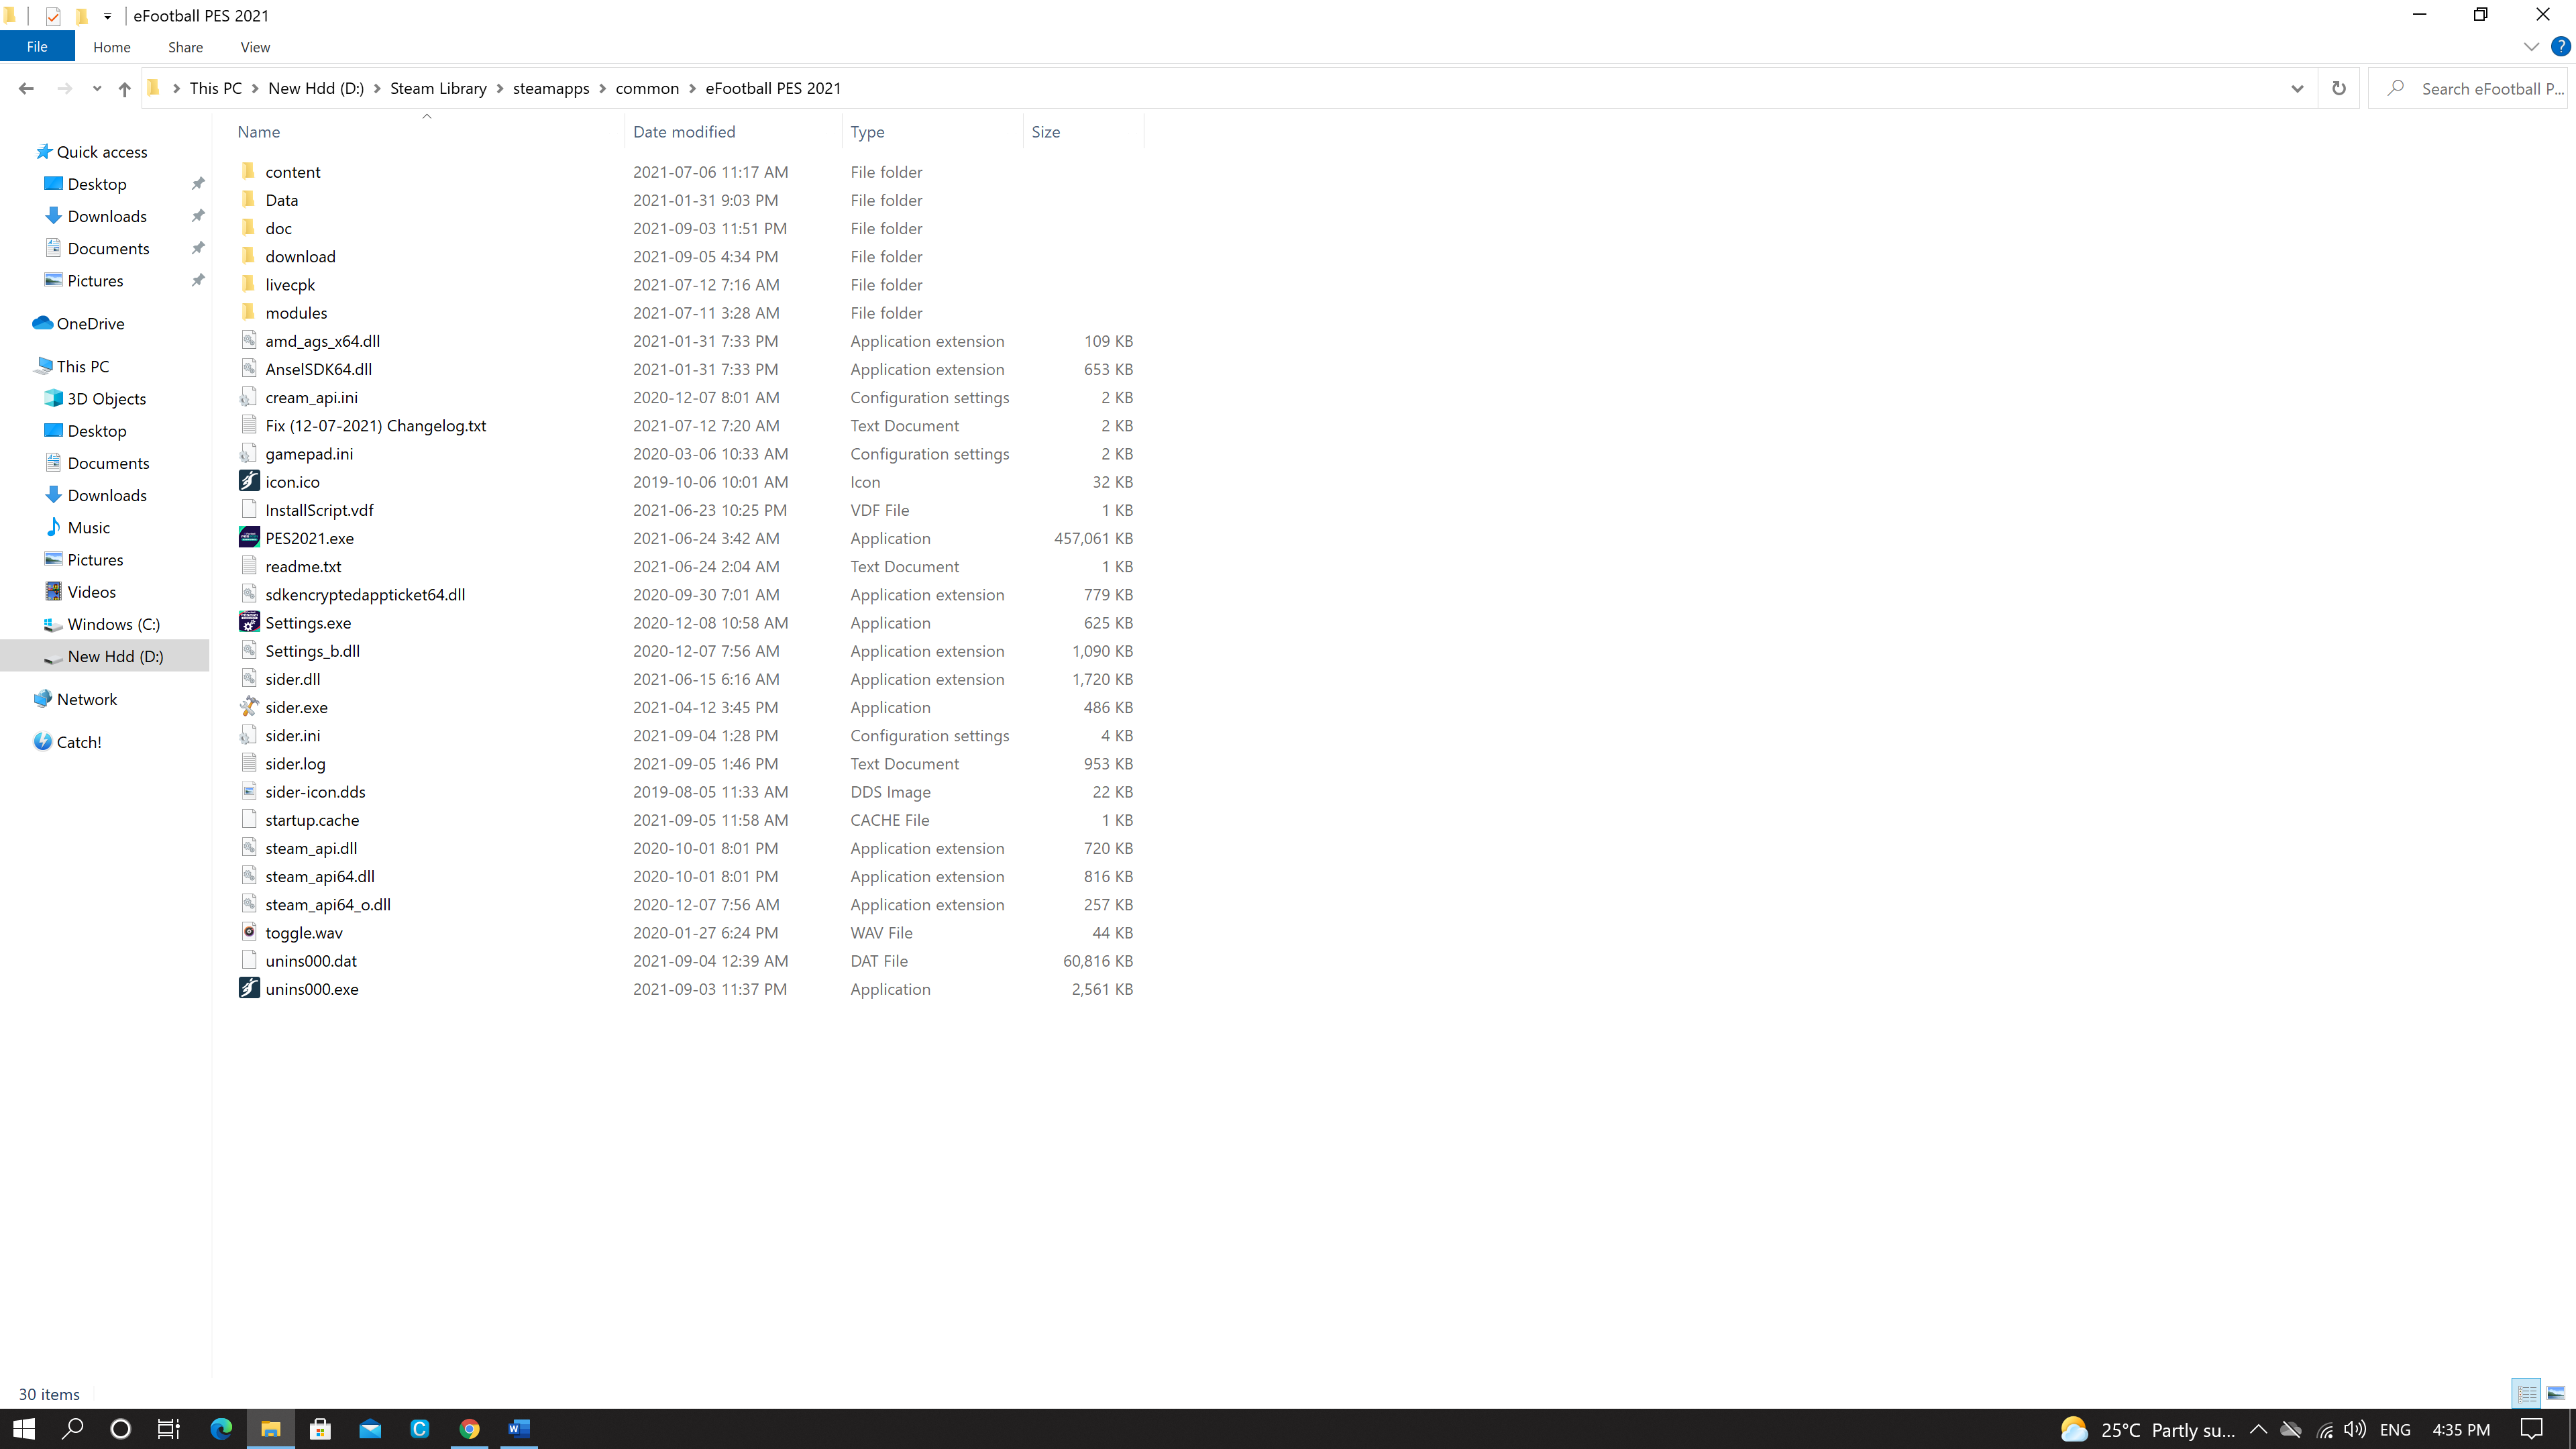Switch to the View ribbon tab
2576x1449 pixels.
pyautogui.click(x=255, y=47)
